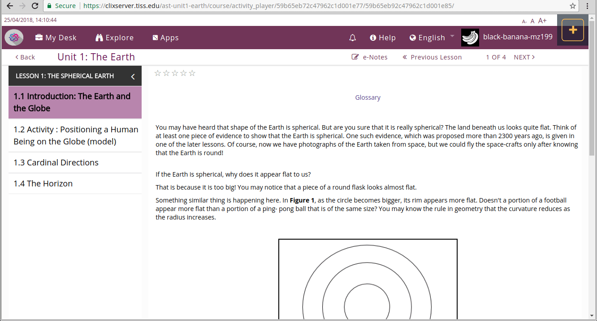Reload the browser page

point(35,6)
